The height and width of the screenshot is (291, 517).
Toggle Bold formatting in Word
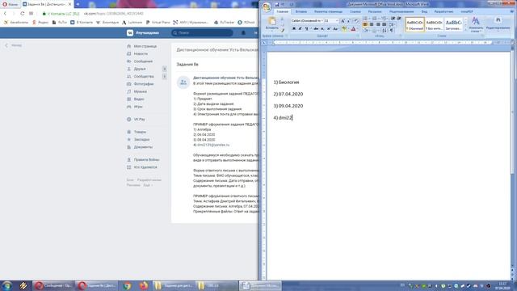(x=294, y=29)
